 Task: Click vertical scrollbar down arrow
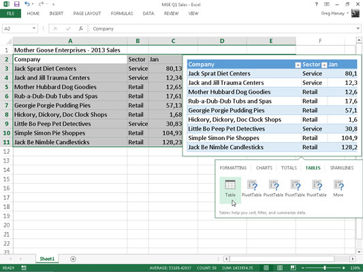(359, 252)
